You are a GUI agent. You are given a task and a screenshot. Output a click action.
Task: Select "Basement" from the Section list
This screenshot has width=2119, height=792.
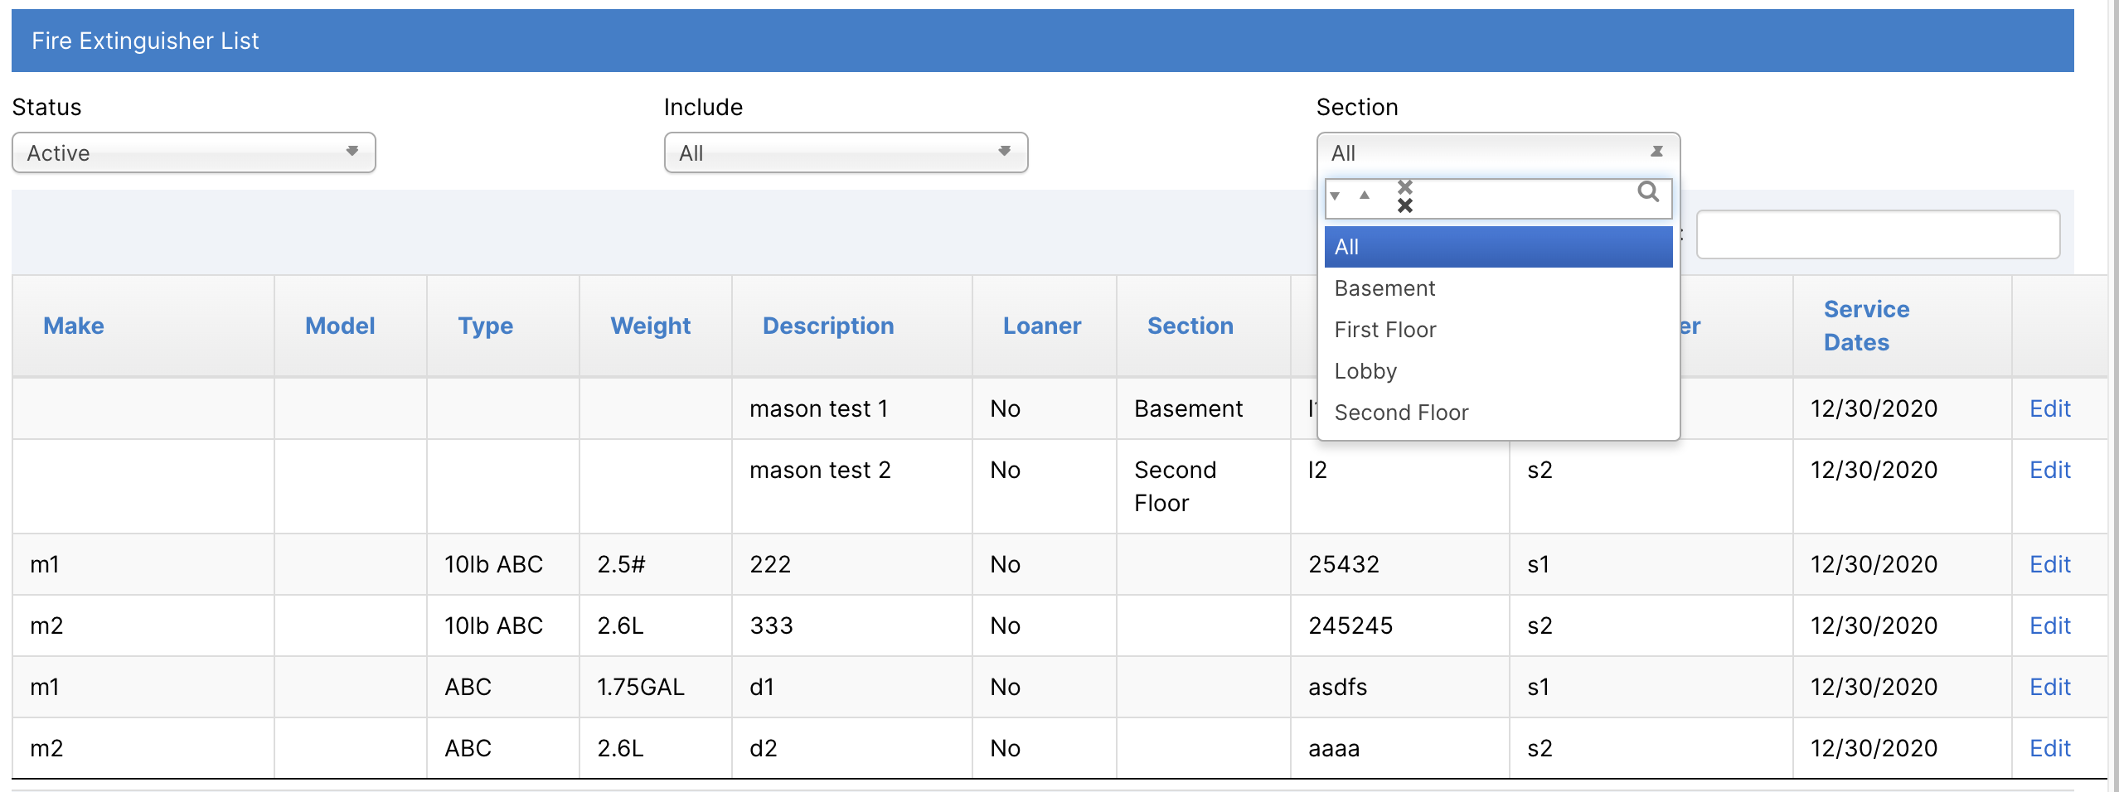click(x=1385, y=288)
